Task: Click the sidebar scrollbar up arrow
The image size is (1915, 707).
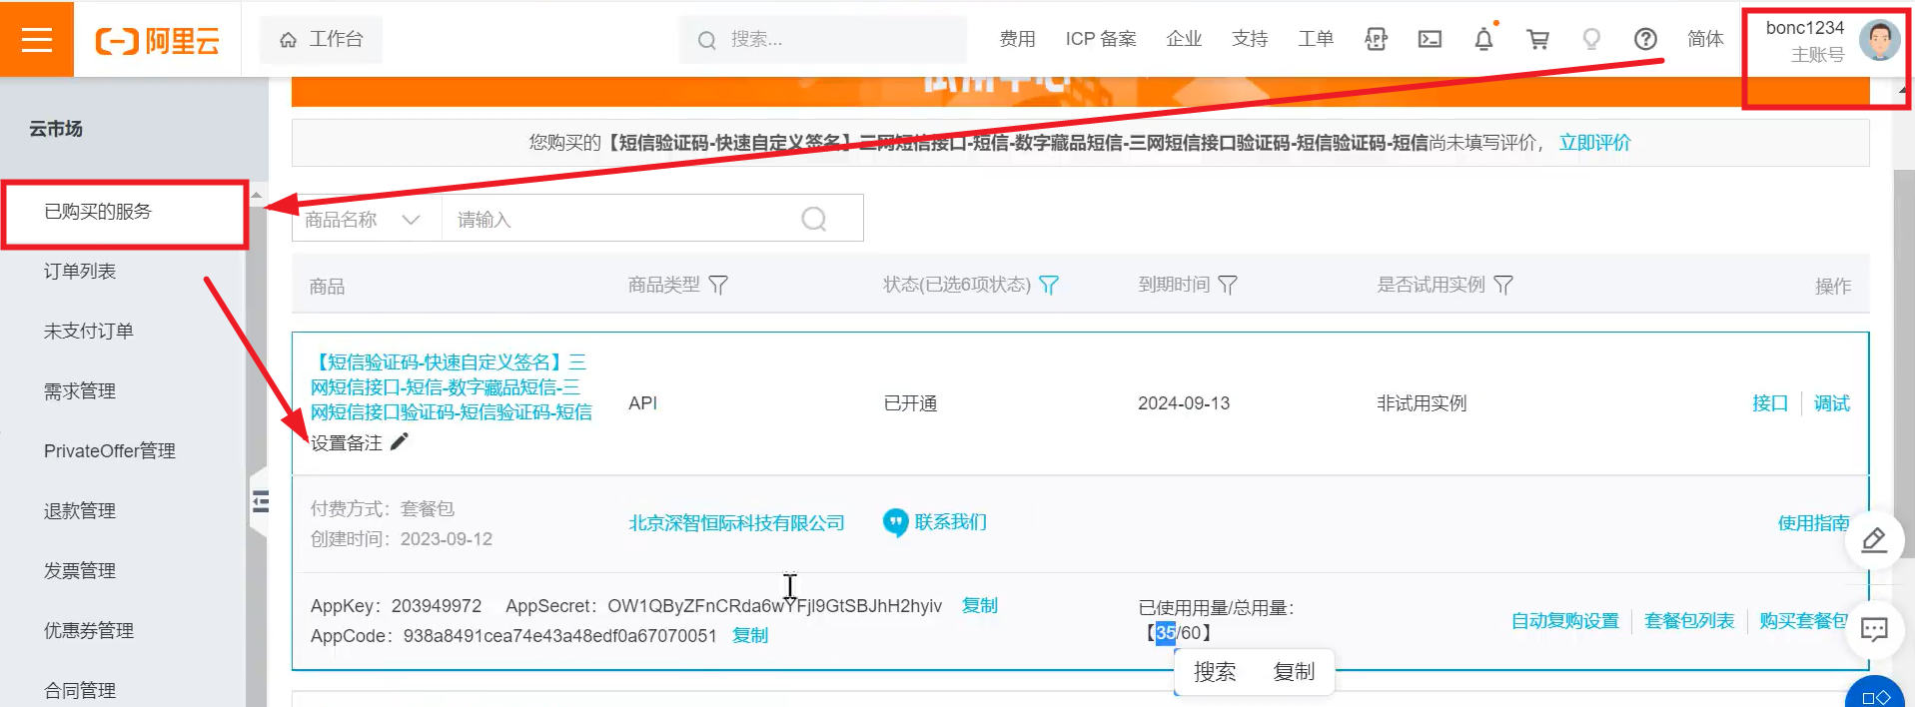Action: (257, 195)
